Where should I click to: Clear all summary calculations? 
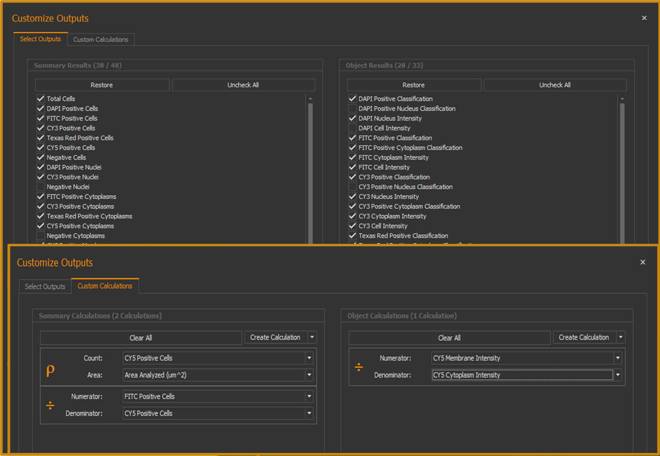(x=141, y=338)
